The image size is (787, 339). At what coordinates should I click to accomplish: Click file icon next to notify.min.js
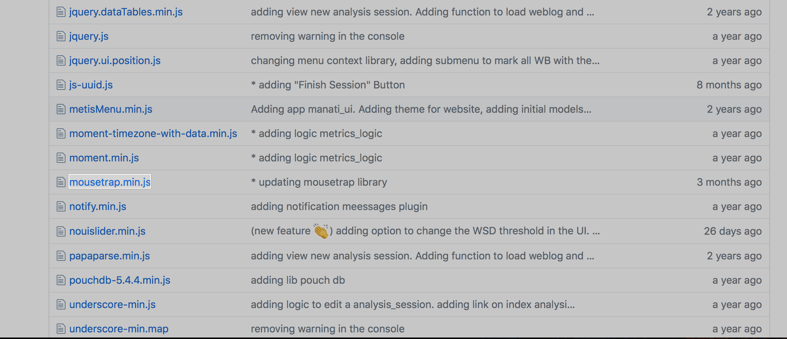(61, 207)
